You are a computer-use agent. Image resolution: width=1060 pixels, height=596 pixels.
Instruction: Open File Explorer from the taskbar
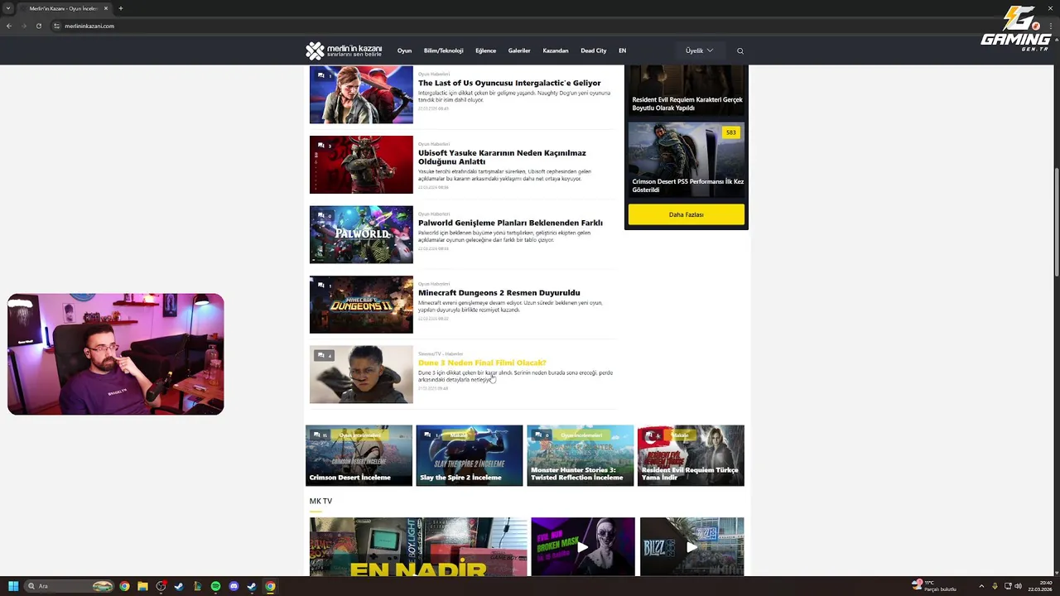point(142,586)
